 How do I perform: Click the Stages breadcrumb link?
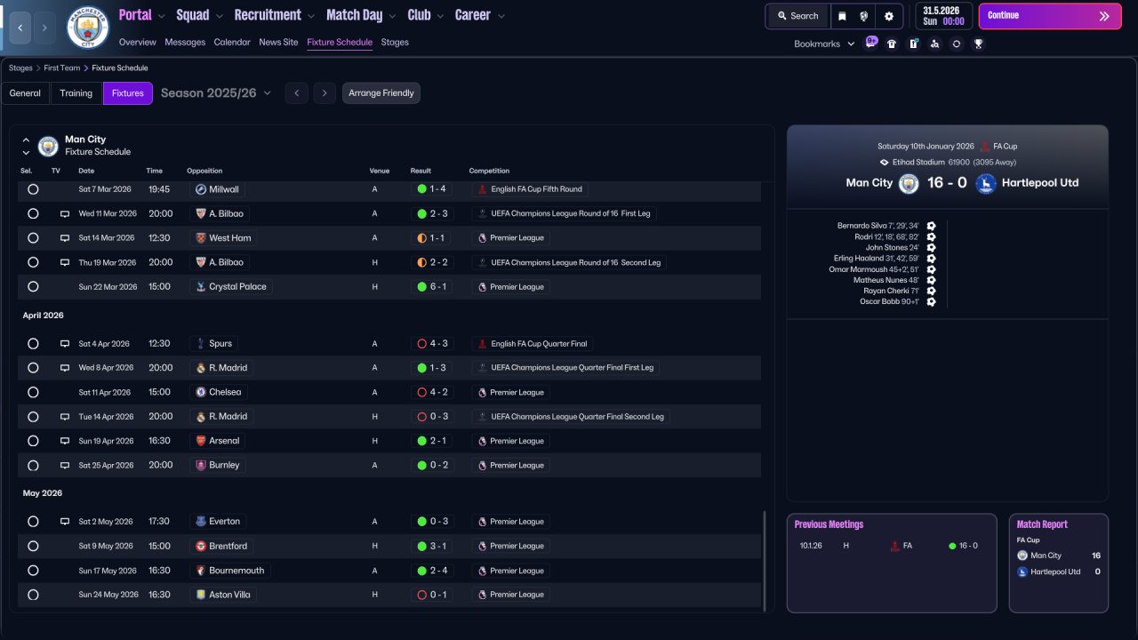[20, 68]
